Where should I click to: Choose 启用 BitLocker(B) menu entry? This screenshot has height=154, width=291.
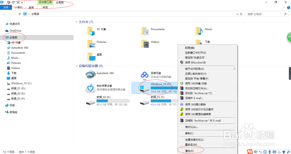pyautogui.click(x=207, y=62)
